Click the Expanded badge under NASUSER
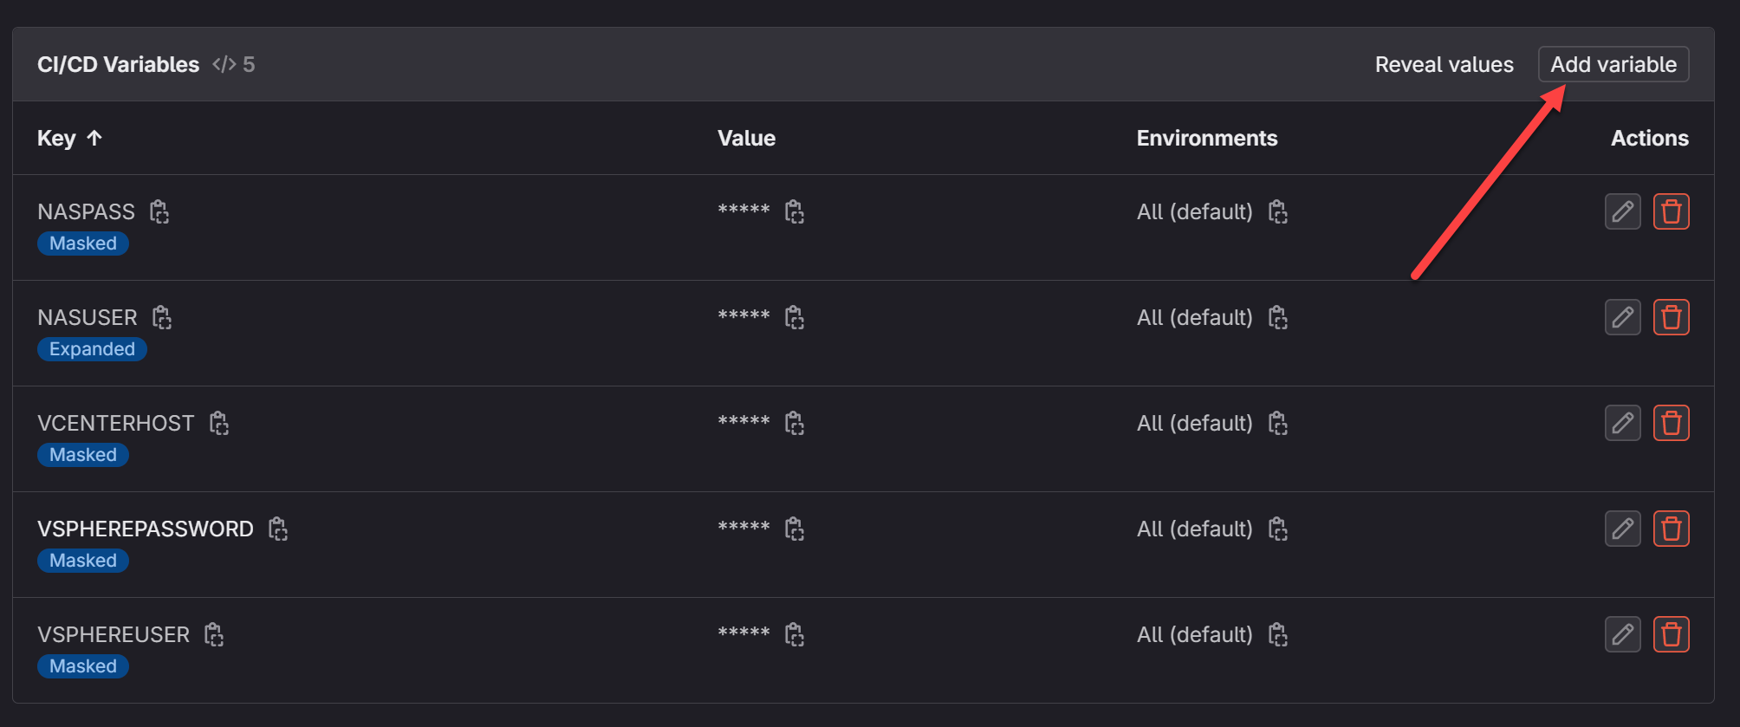This screenshot has height=727, width=1740. [92, 349]
